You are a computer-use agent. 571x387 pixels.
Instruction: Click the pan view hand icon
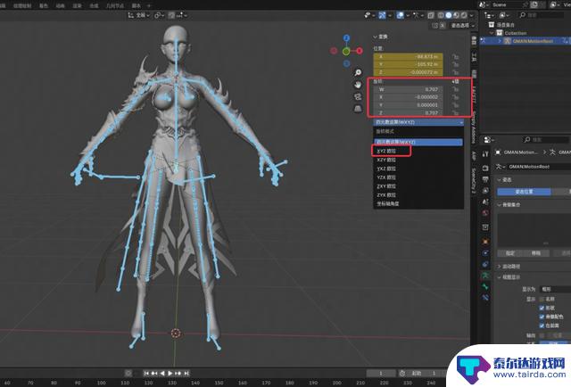tap(358, 85)
